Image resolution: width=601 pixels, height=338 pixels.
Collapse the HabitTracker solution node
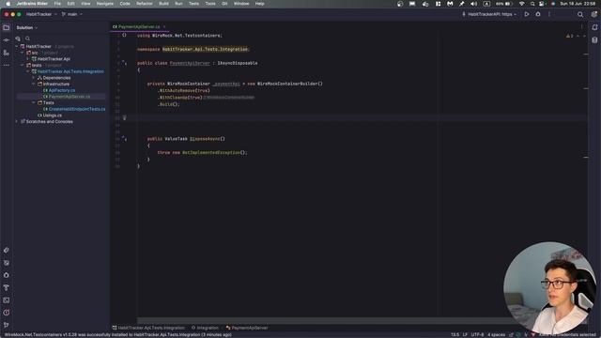pos(17,46)
